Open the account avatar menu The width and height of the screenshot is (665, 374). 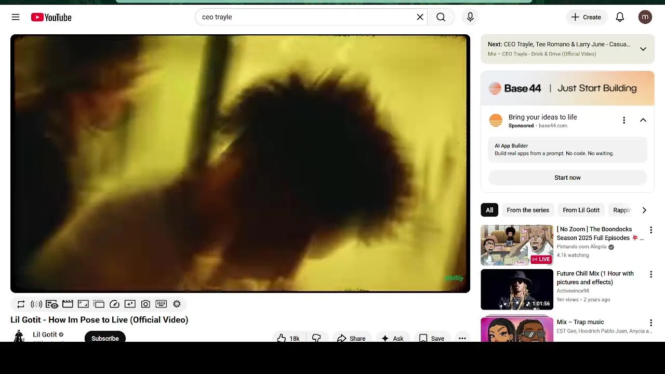point(645,17)
